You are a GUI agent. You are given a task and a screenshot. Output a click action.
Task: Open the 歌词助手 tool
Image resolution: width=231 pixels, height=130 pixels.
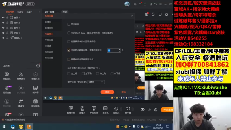35,103
